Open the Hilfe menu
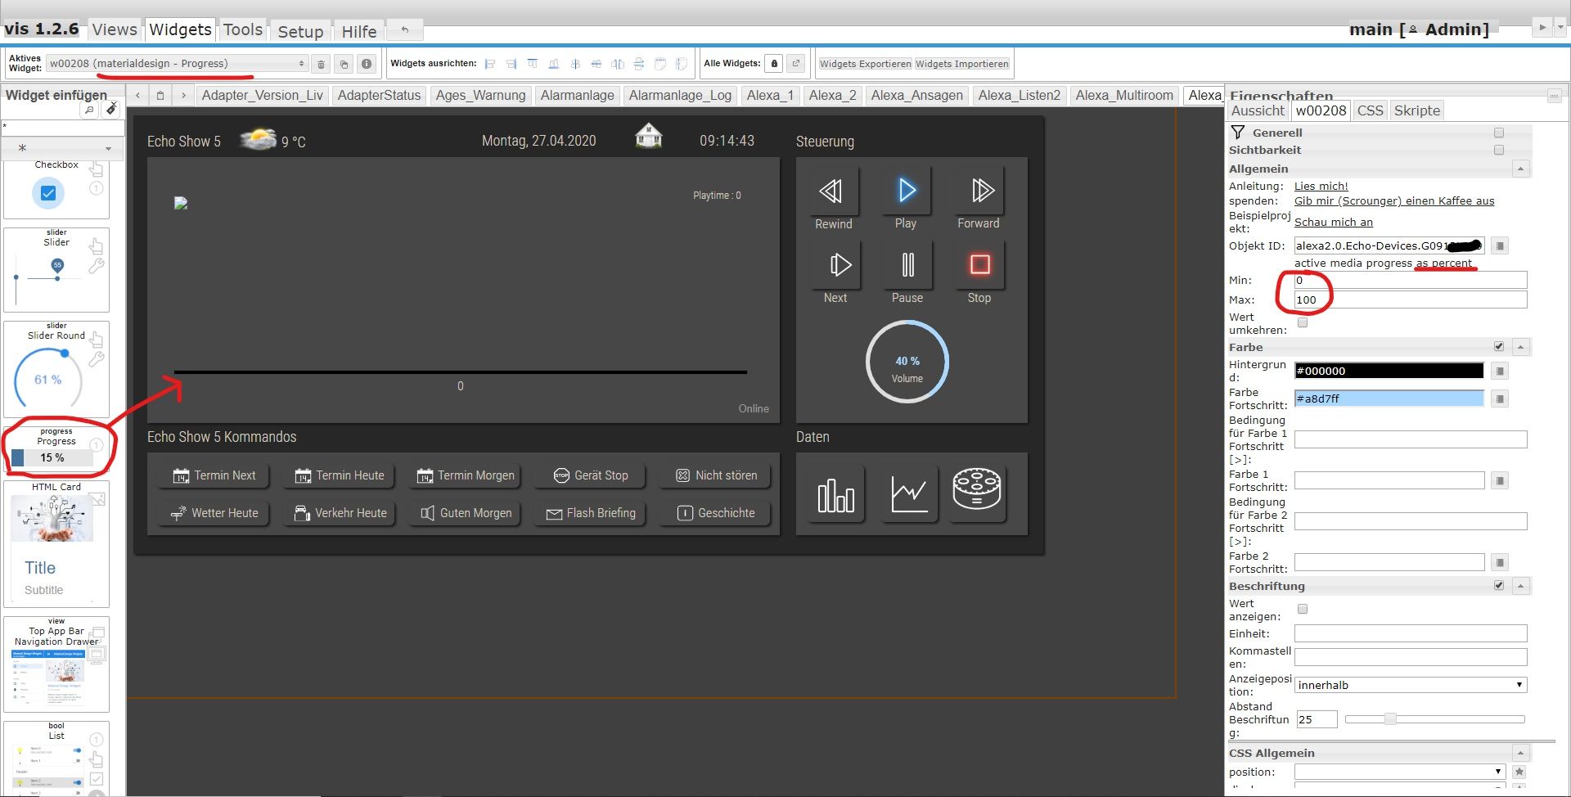Screen dimensions: 1571x797 click(359, 31)
